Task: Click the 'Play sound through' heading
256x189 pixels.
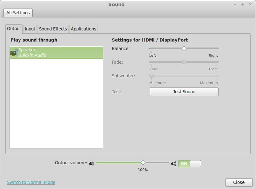Action: click(34, 40)
